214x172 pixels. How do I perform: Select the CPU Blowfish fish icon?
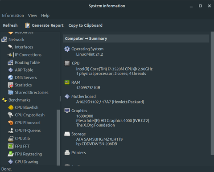[x=11, y=107]
